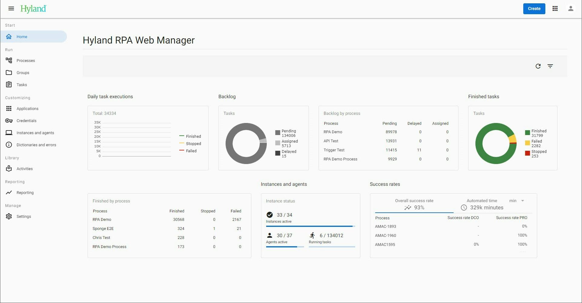Select AMAC1595 row in success rates
Screen dimensions: 582x303
click(x=451, y=244)
